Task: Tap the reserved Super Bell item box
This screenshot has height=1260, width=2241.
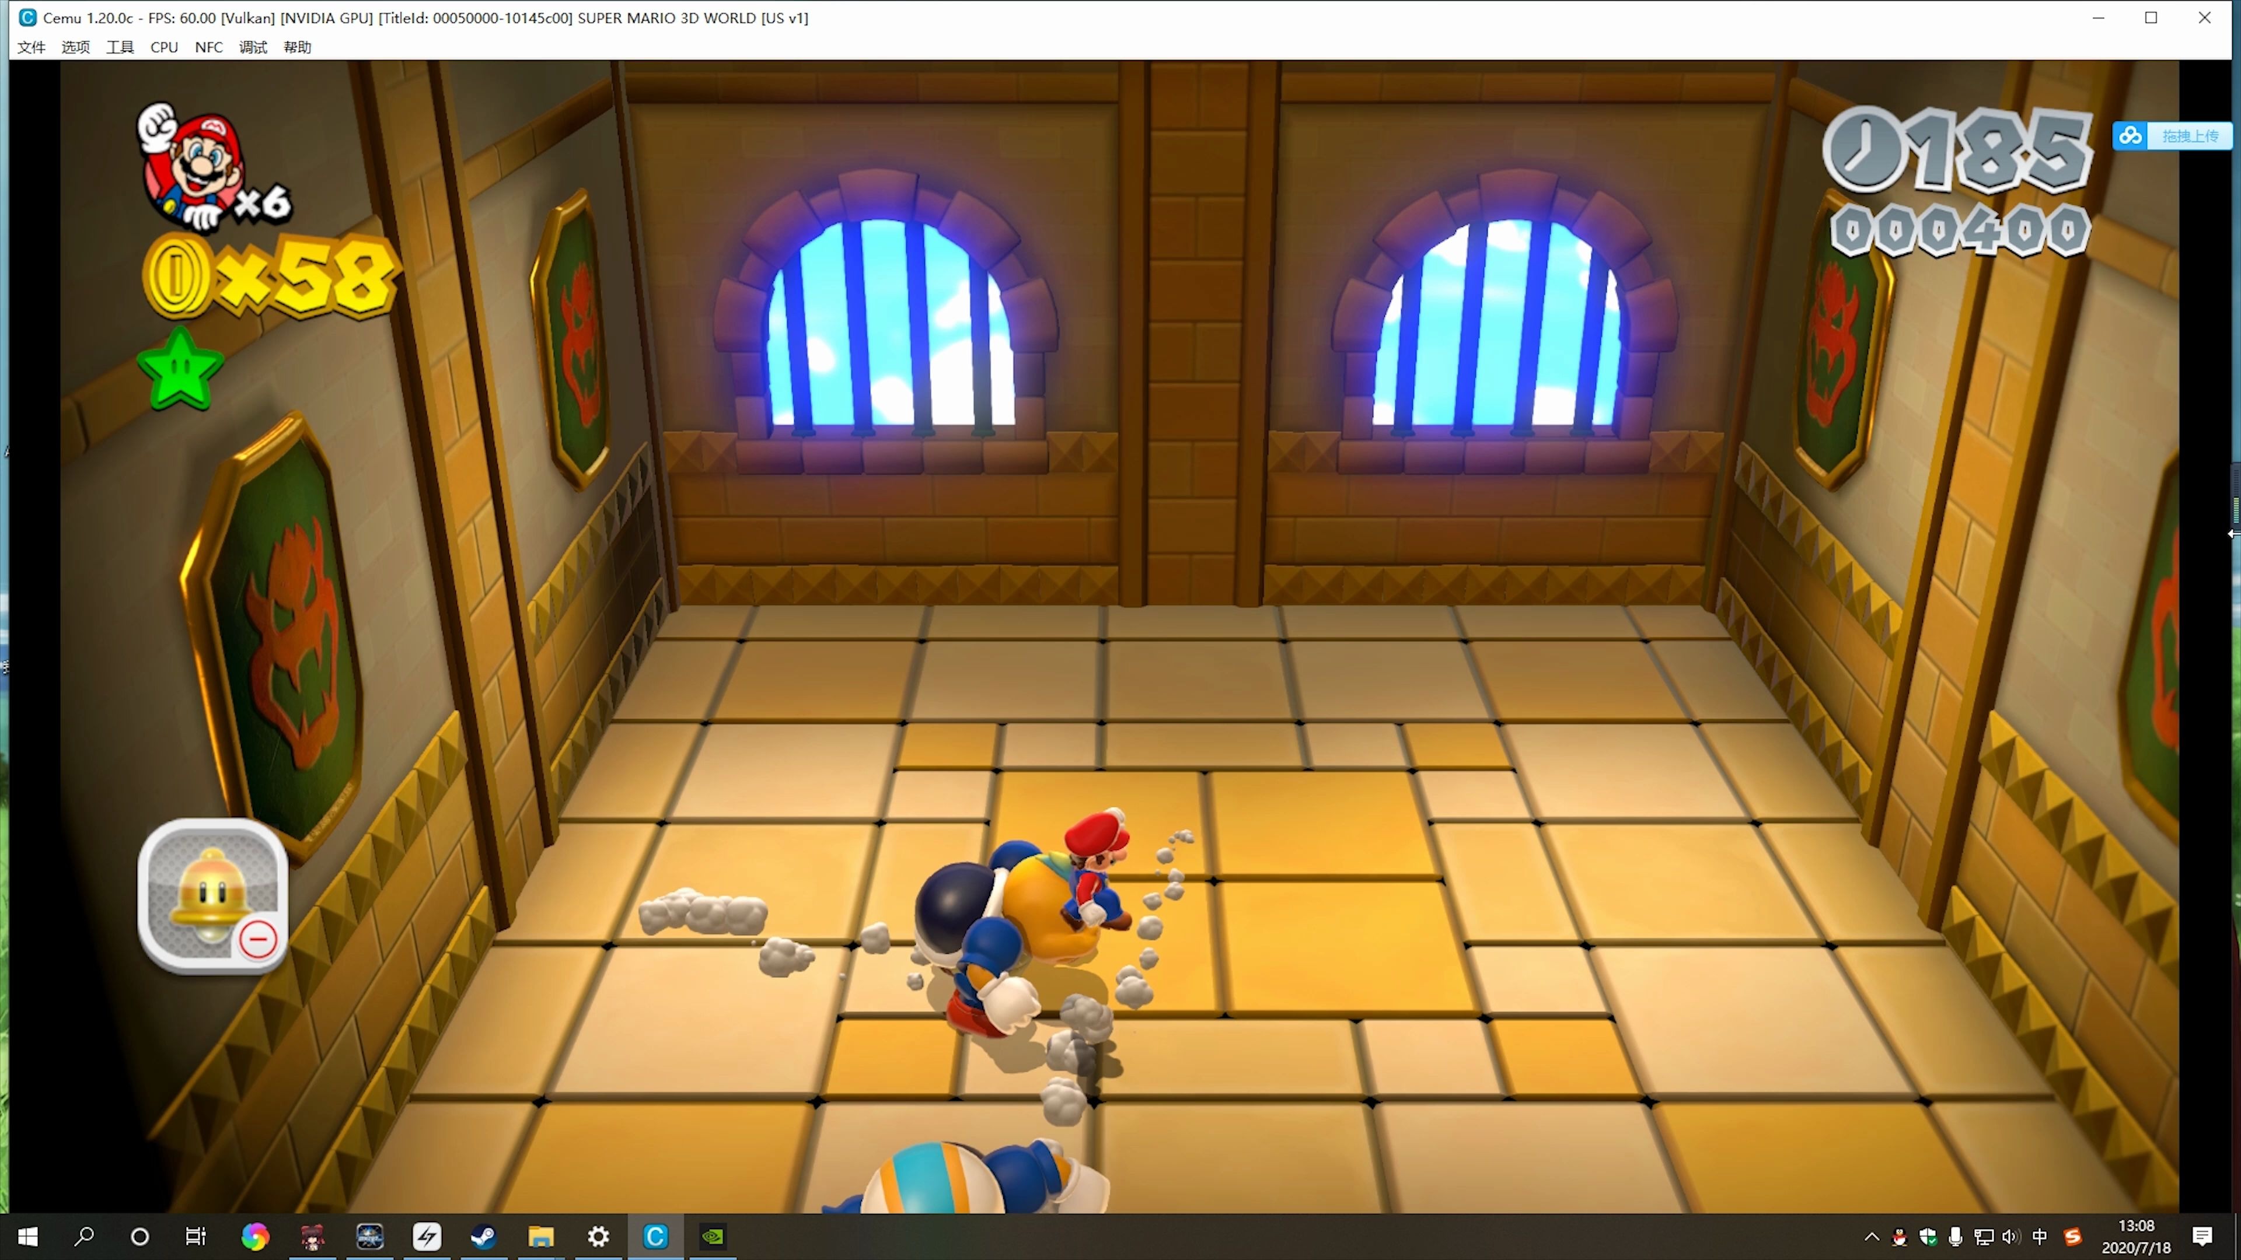Action: tap(213, 895)
